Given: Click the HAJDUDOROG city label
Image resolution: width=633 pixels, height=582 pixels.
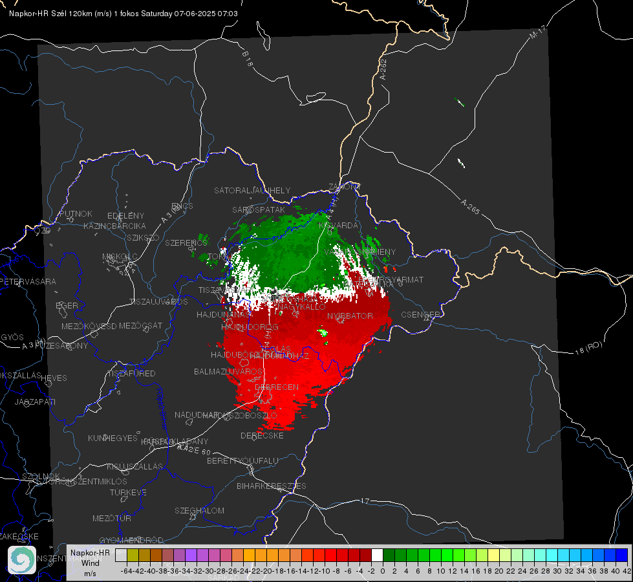Looking at the screenshot, I should tap(250, 327).
